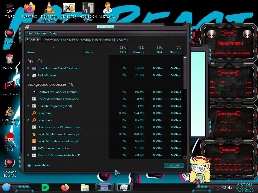258x193 pixels.
Task: Open the This PC desktop icon
Action: 10,11
